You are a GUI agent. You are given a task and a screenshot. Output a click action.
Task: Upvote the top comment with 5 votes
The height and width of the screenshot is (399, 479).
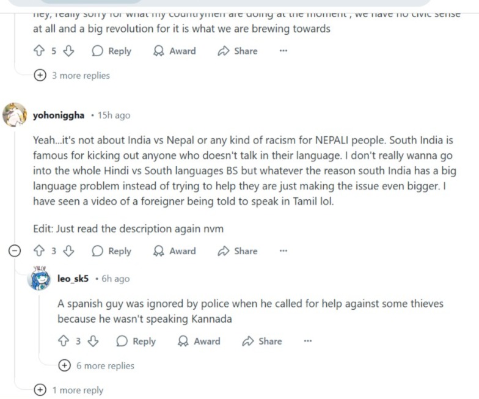[x=38, y=51]
